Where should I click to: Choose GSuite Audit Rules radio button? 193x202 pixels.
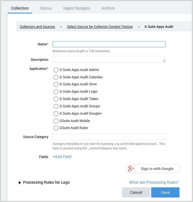click(56, 128)
